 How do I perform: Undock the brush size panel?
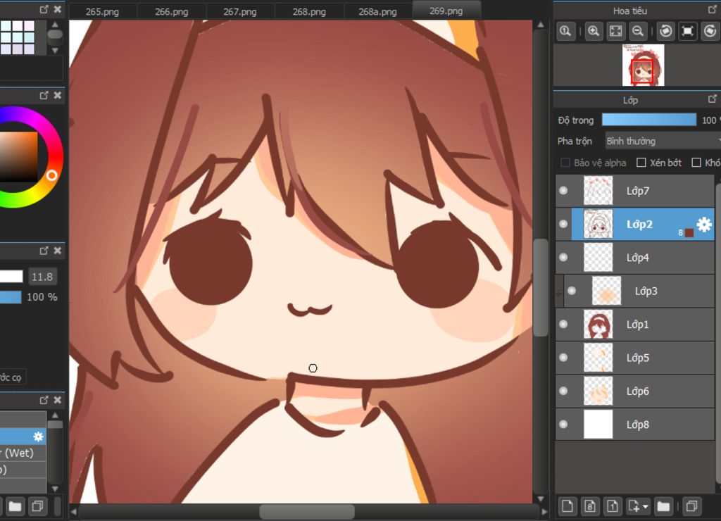44,251
